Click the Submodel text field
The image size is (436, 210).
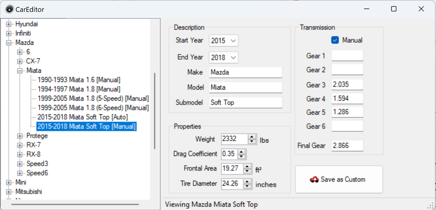[246, 102]
